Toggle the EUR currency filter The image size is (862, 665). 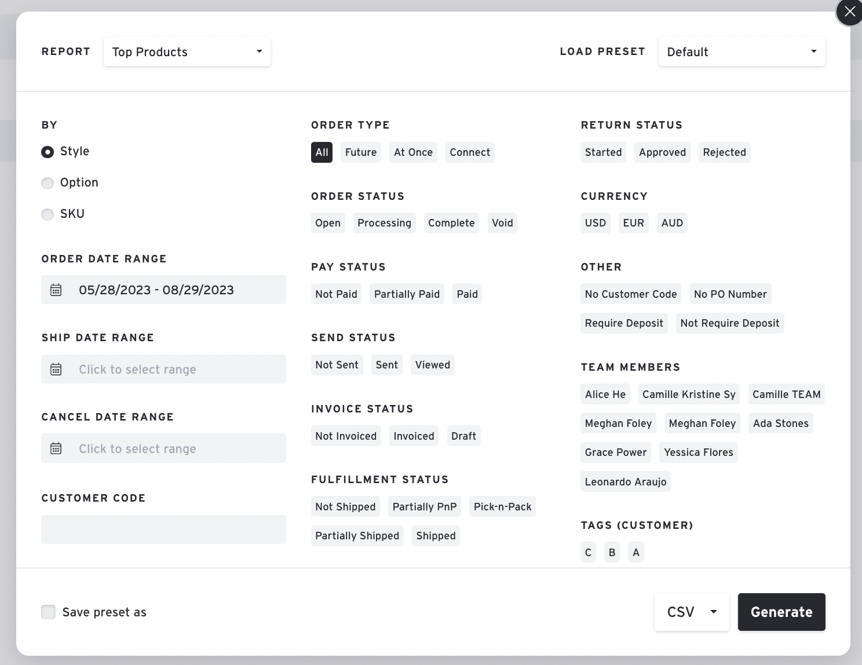coord(633,222)
